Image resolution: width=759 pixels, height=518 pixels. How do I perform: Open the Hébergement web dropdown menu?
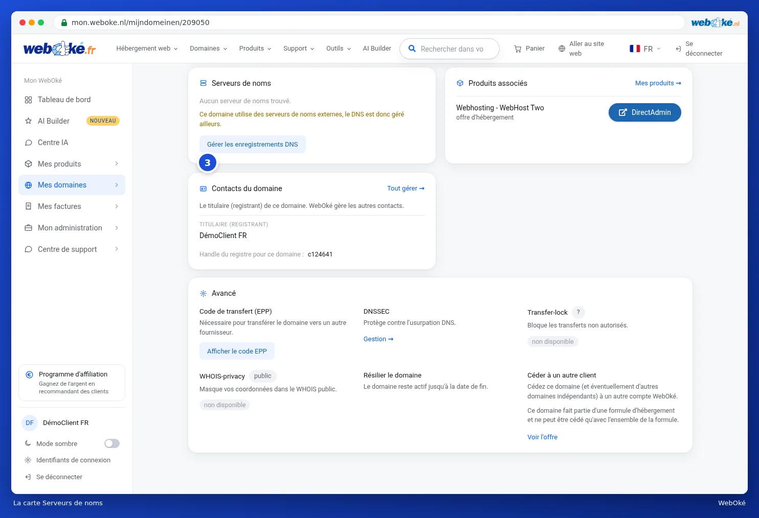pyautogui.click(x=147, y=49)
